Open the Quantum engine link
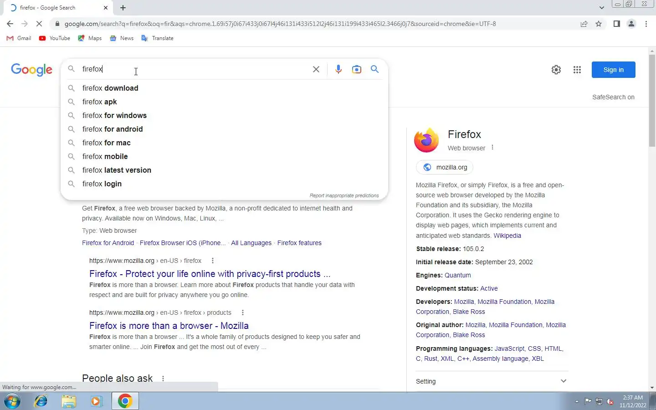This screenshot has height=410, width=656. point(457,275)
